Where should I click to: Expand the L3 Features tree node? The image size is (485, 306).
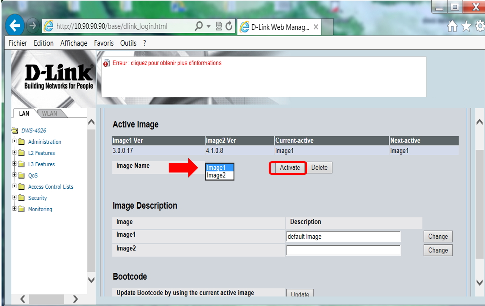14,164
